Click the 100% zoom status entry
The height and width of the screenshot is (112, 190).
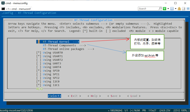point(184,110)
